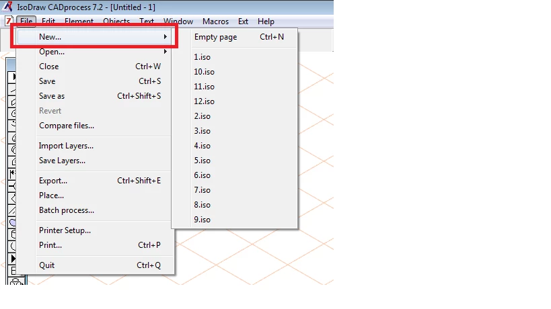551x309 pixels.
Task: Expand the New... submenu arrow
Action: pyautogui.click(x=165, y=37)
